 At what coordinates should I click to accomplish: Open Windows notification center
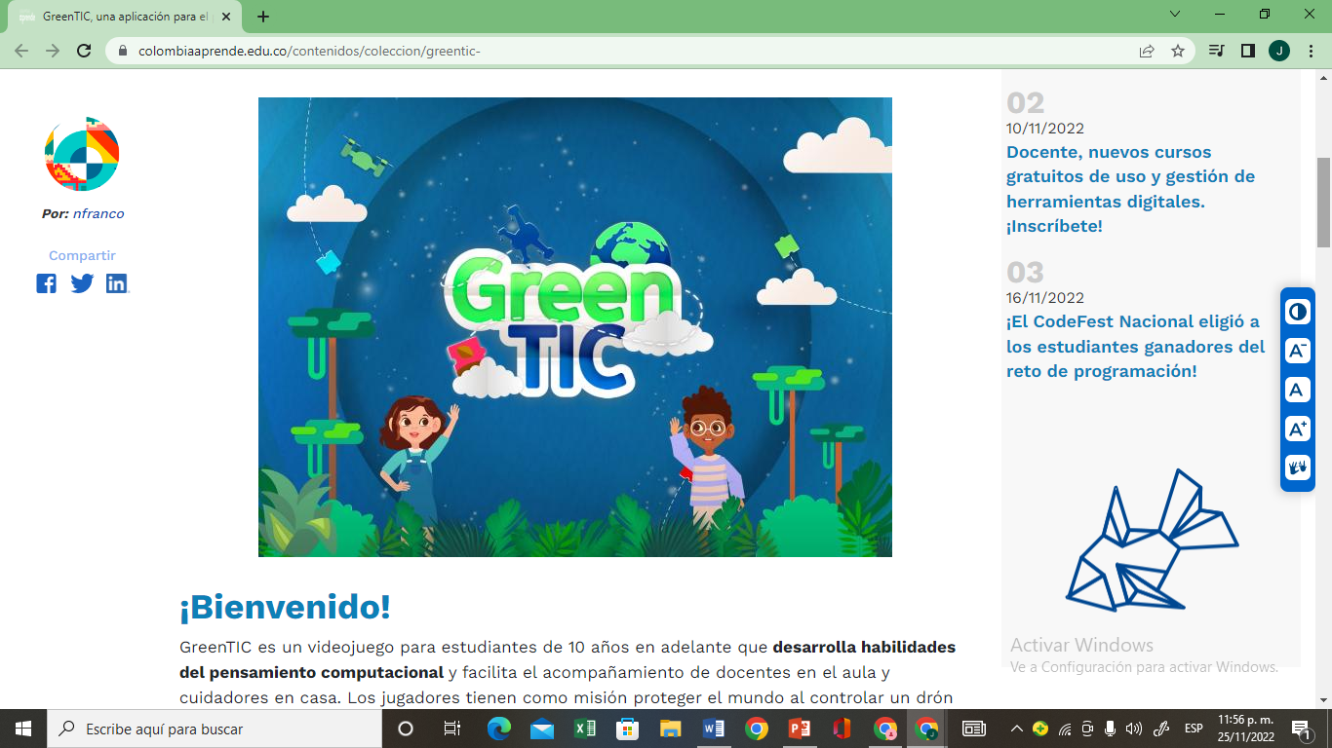(1301, 729)
